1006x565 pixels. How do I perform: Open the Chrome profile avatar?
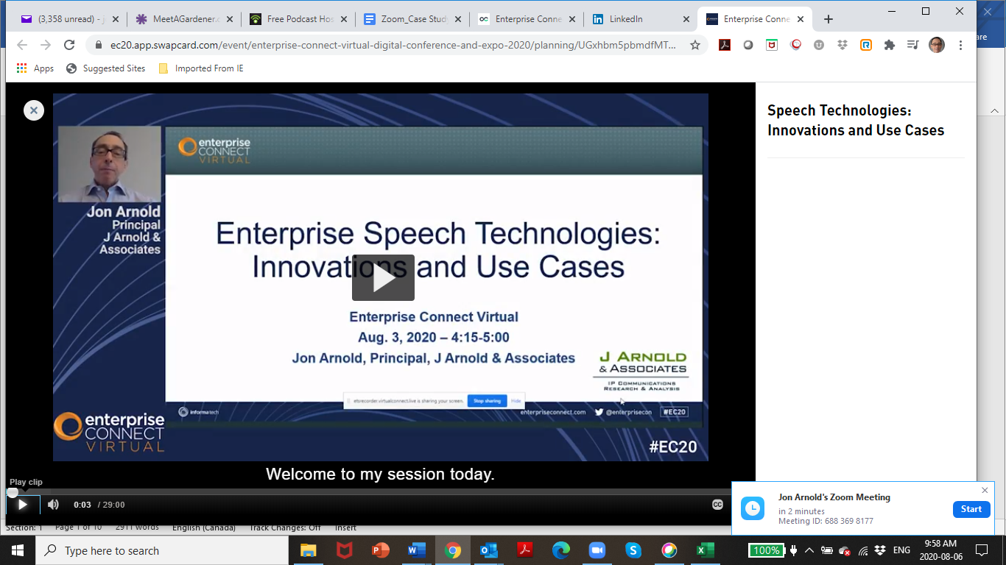[x=937, y=45]
